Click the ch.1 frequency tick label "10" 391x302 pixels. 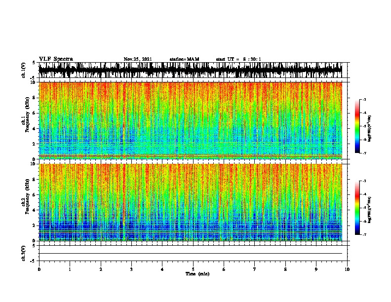tap(34, 82)
